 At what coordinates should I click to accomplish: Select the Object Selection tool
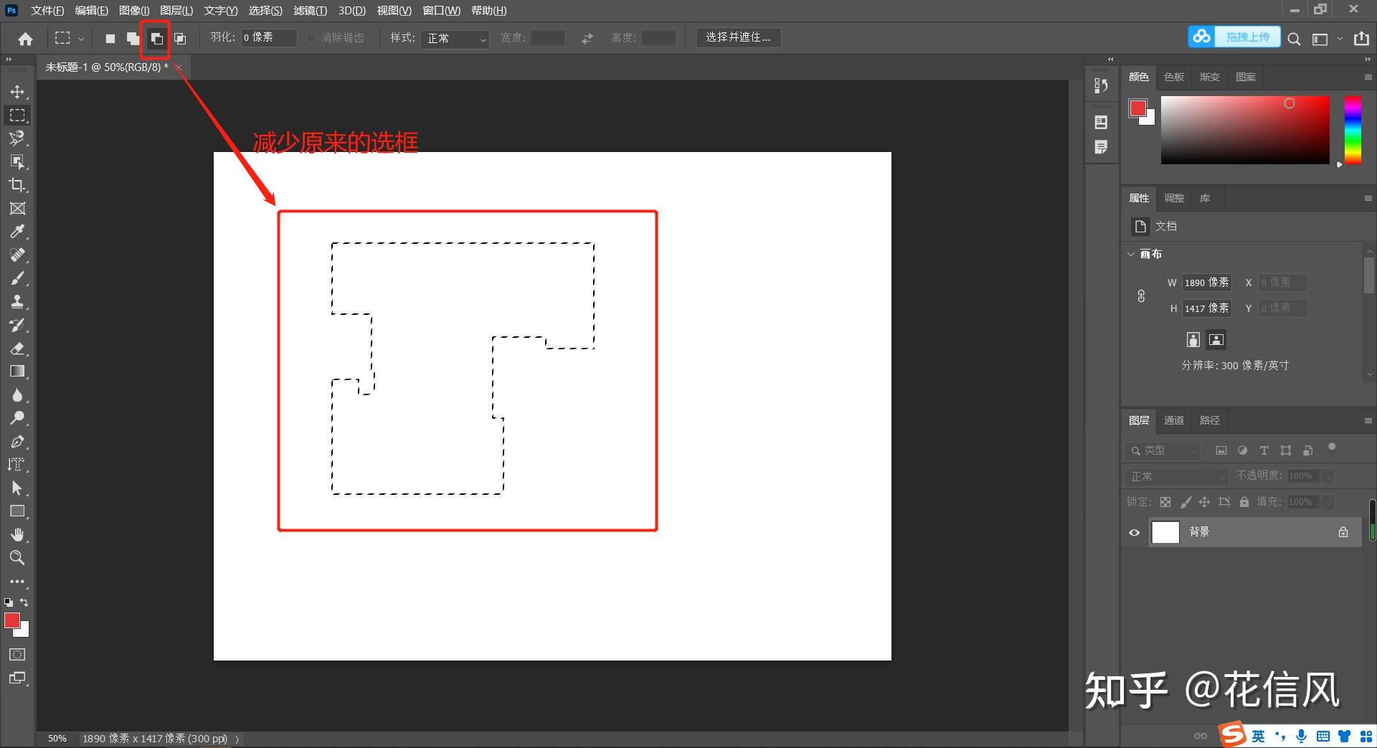point(17,161)
